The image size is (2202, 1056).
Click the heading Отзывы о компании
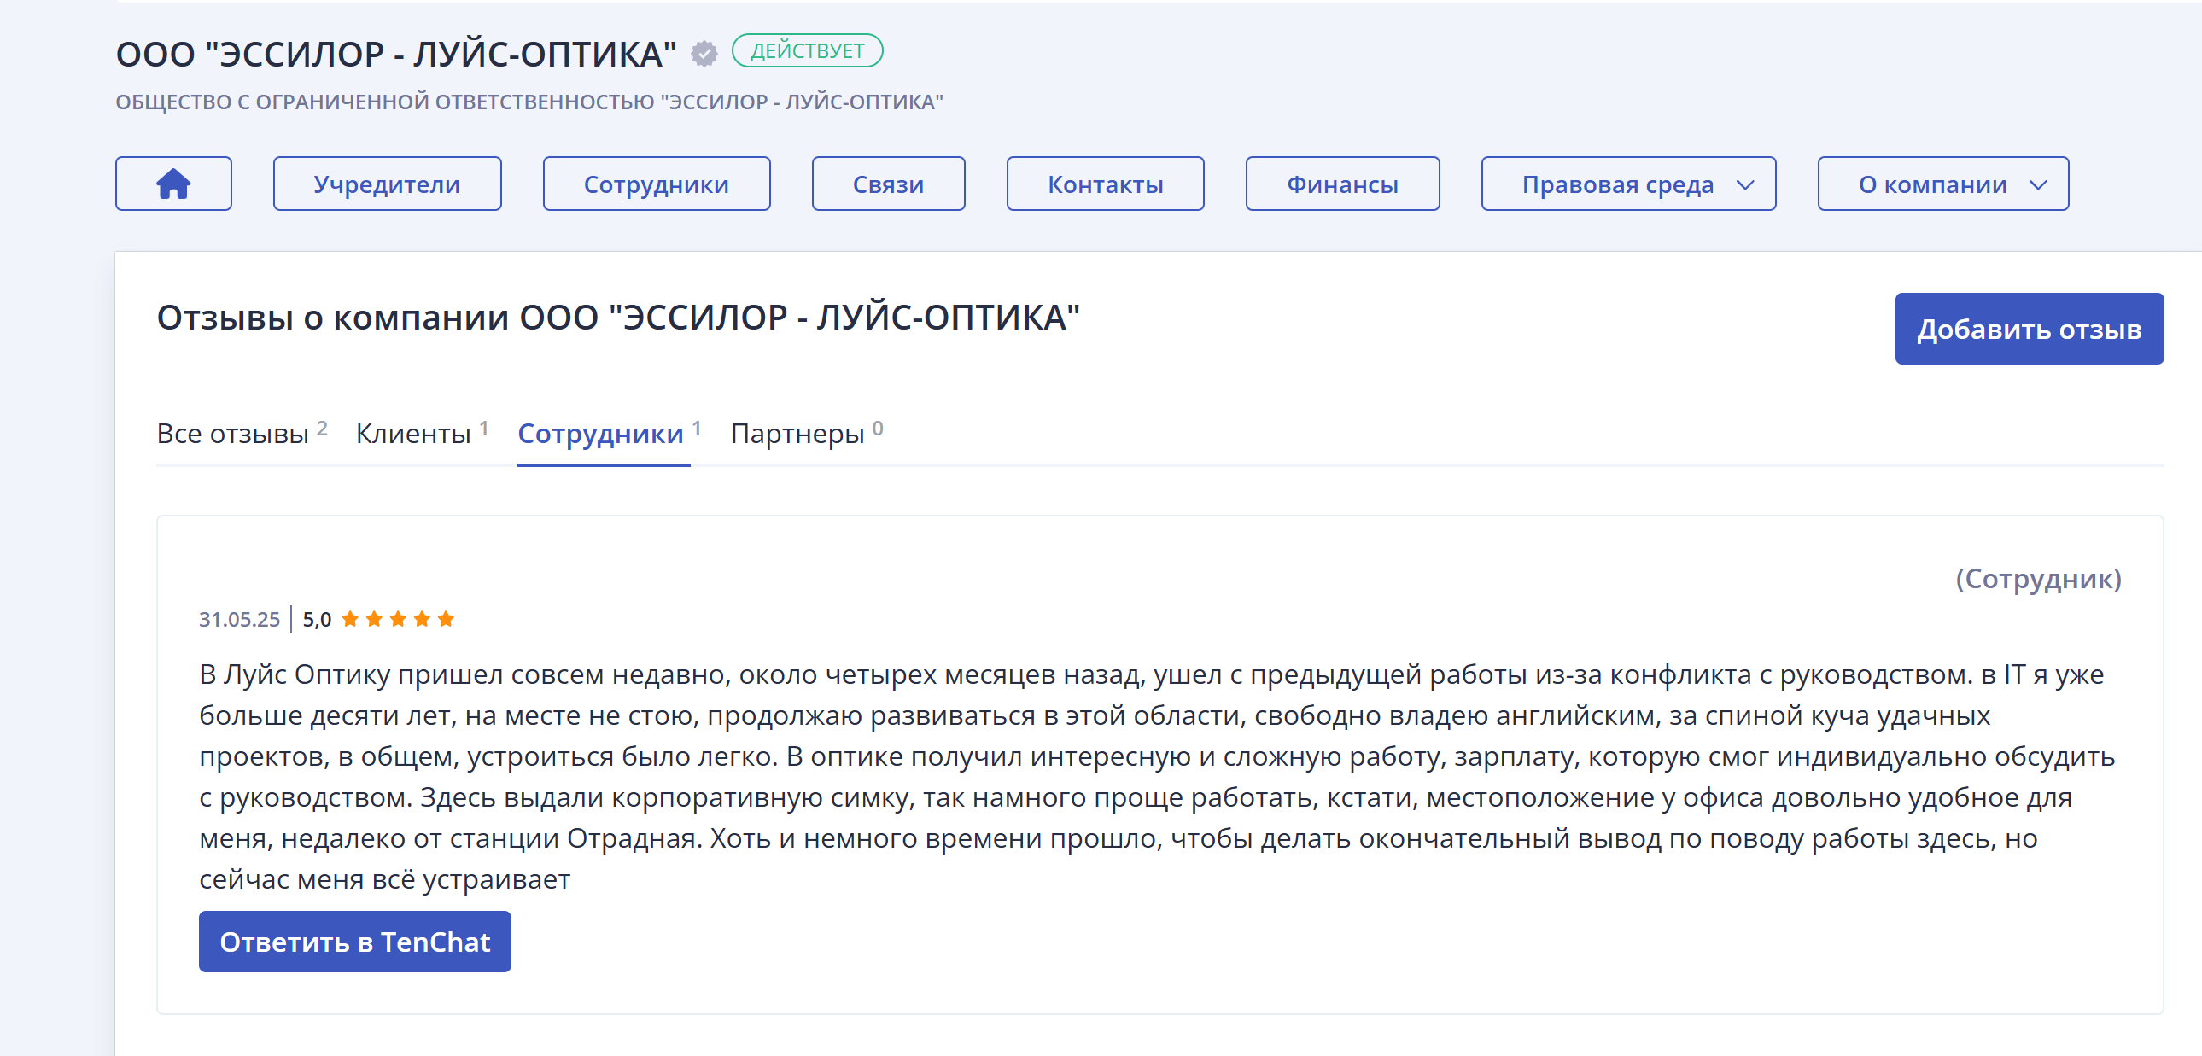[x=618, y=317]
